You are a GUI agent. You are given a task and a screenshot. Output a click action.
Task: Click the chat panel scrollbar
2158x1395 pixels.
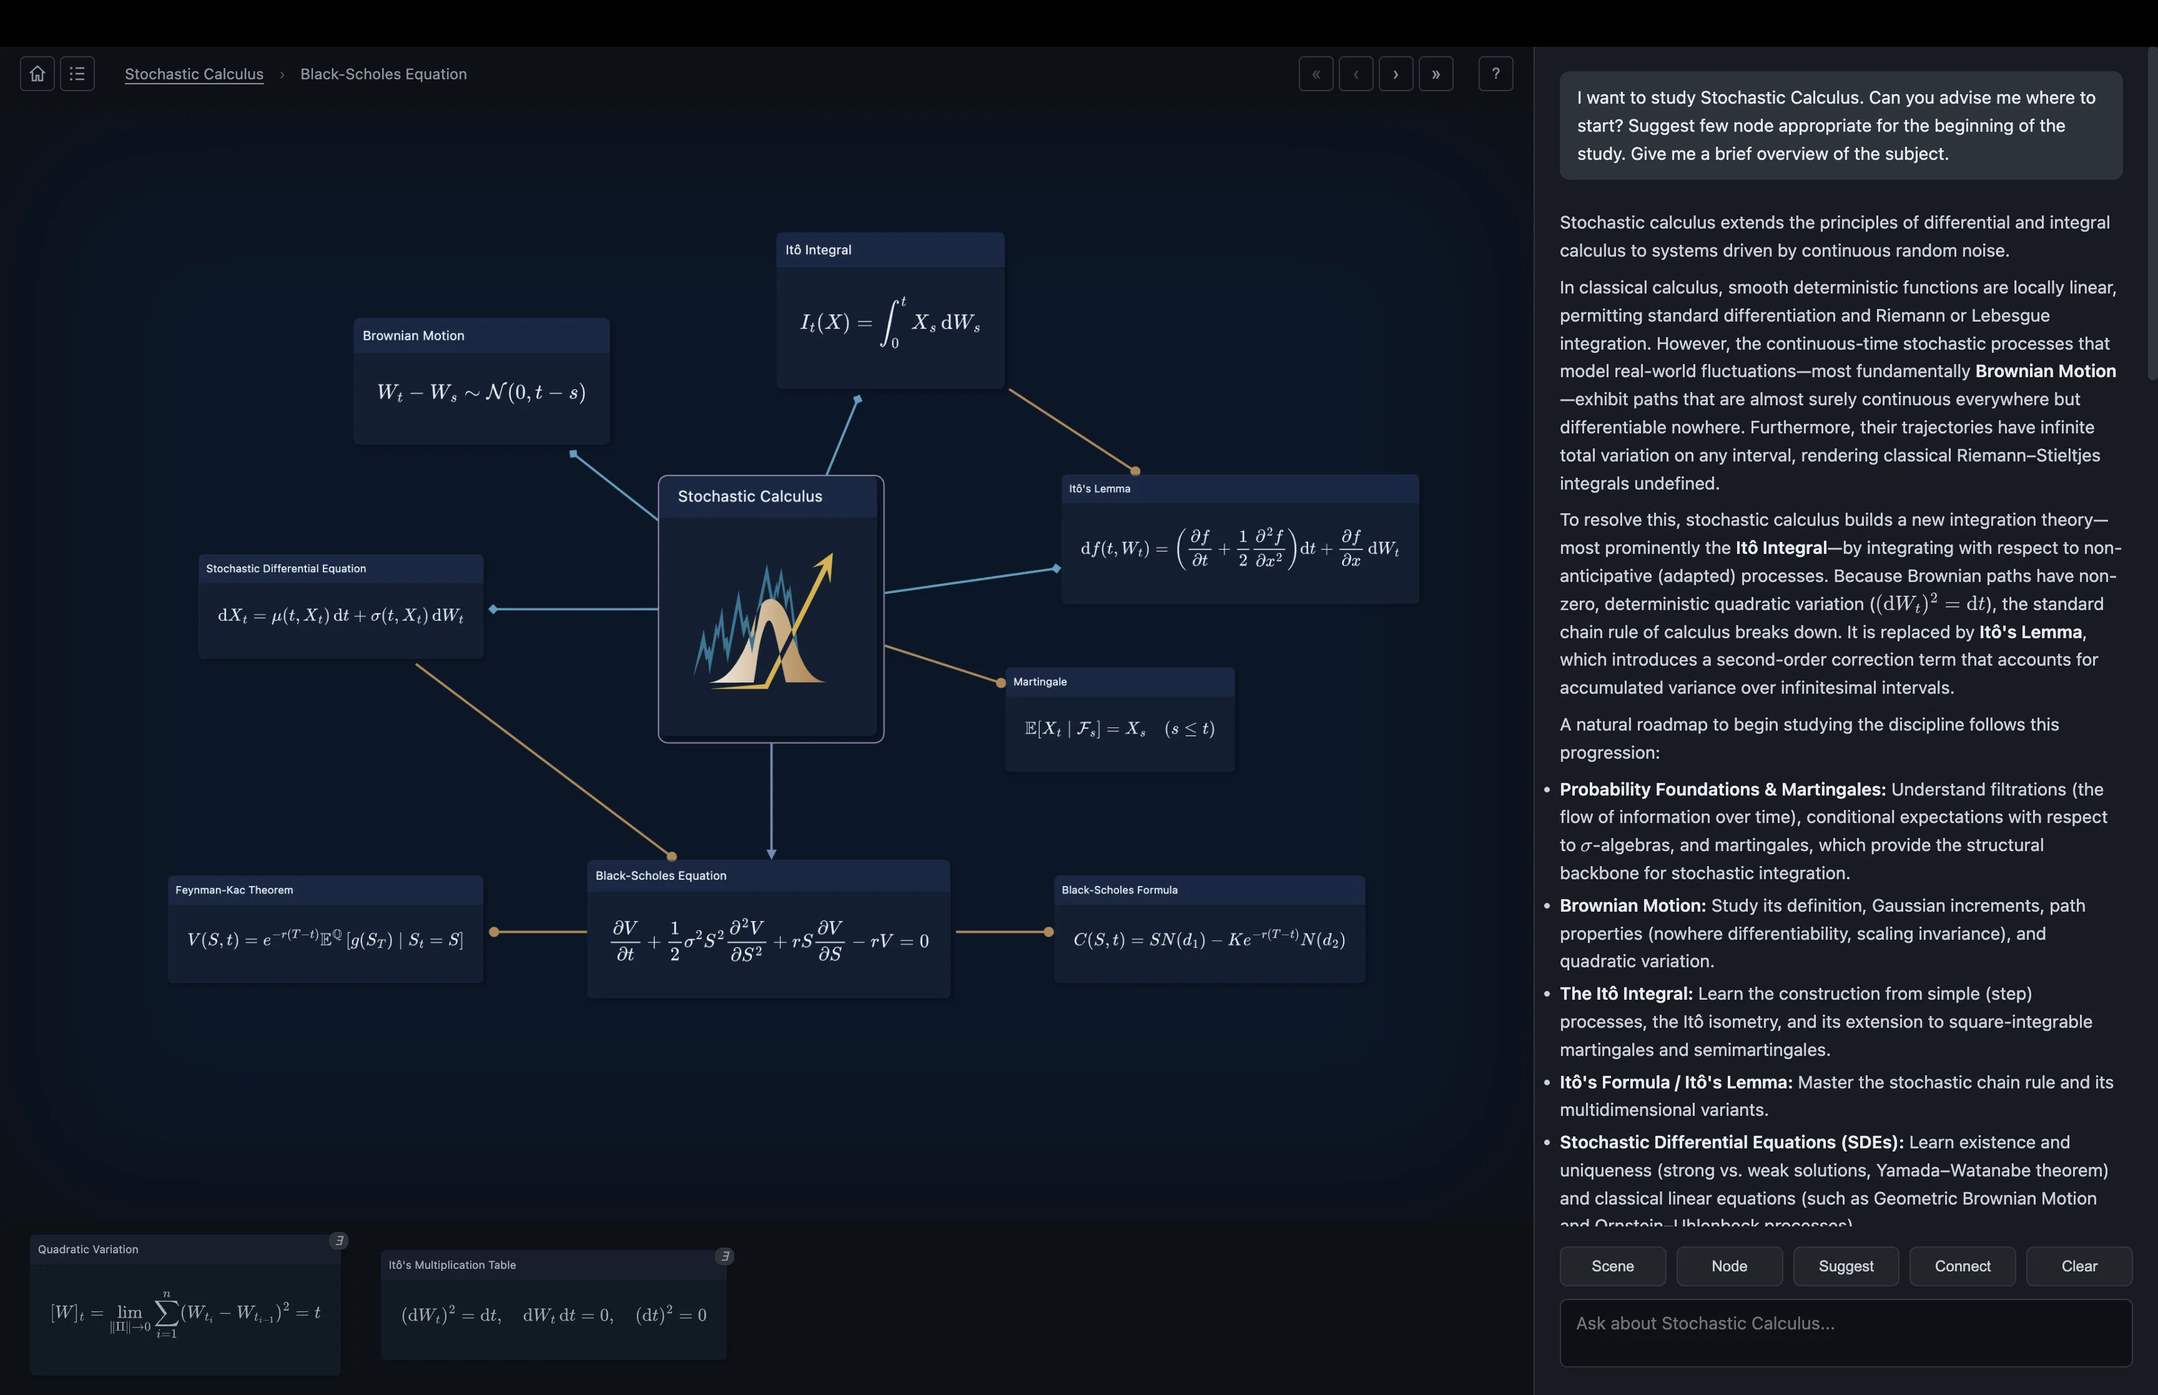[2152, 214]
